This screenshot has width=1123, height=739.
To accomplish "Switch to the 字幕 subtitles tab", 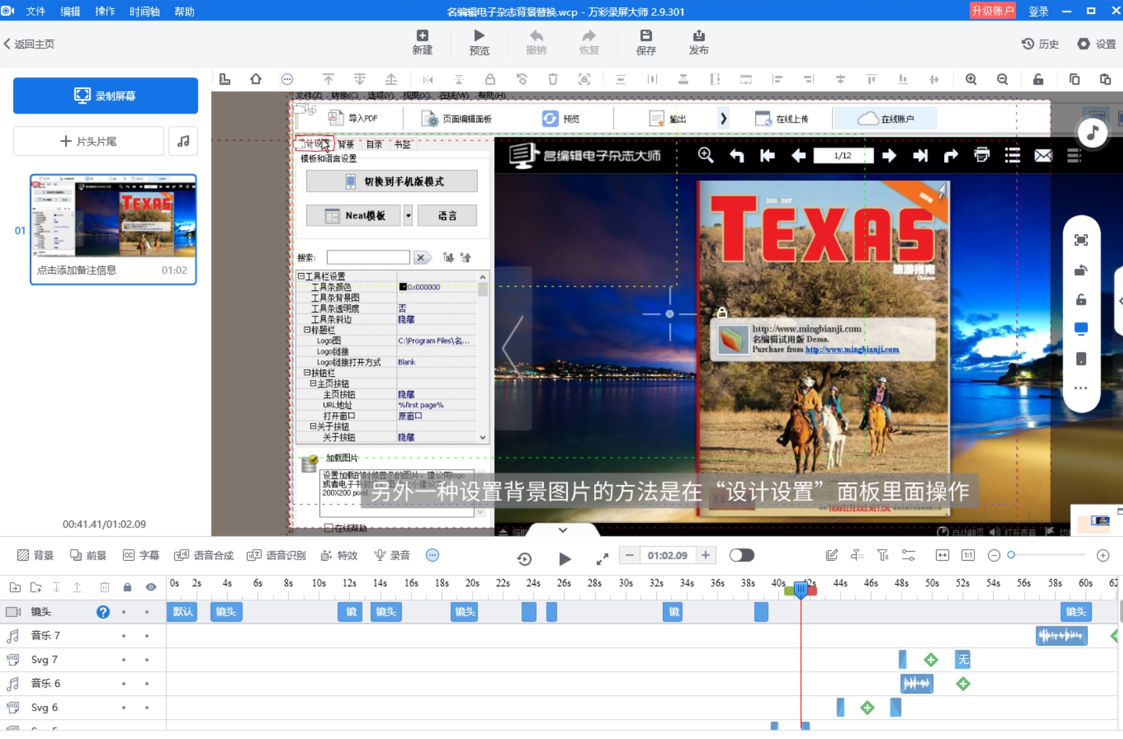I will tap(141, 556).
